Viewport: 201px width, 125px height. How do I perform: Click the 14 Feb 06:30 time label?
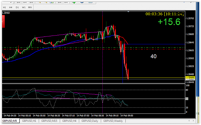(x=54, y=115)
